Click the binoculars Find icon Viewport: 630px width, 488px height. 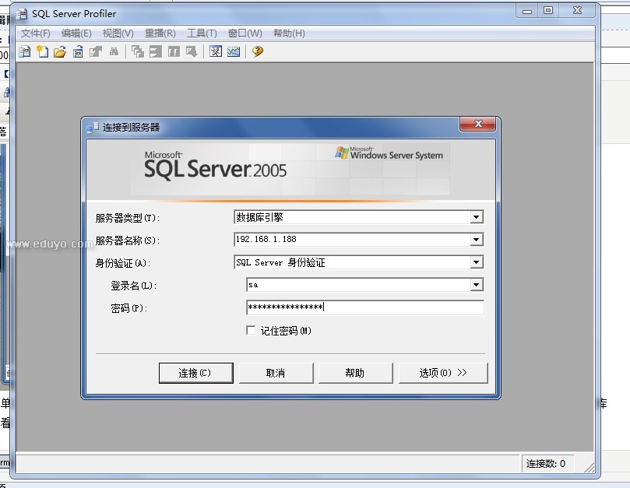(114, 52)
